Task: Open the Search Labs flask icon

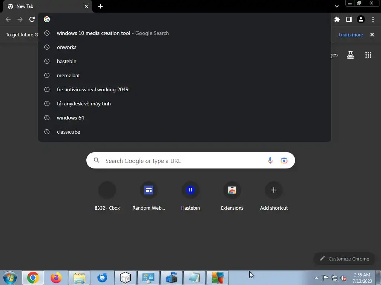Action: pos(350,55)
